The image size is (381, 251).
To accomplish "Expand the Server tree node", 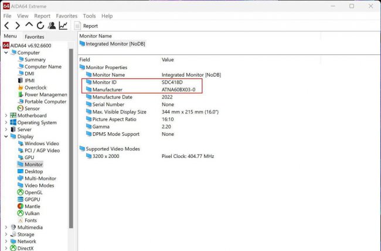I will click(6, 129).
